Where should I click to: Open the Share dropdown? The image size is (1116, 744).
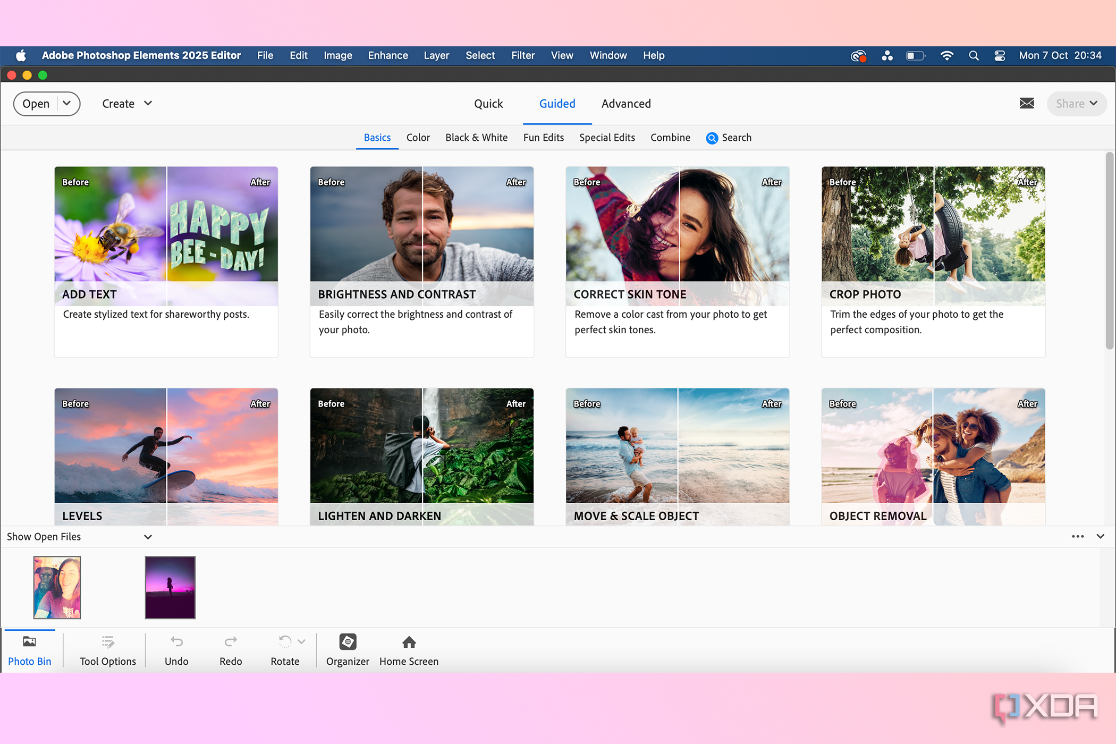click(x=1077, y=104)
